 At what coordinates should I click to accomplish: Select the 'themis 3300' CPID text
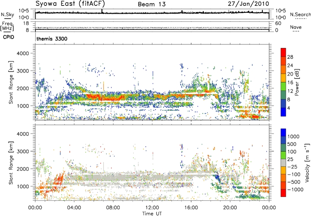(52, 39)
